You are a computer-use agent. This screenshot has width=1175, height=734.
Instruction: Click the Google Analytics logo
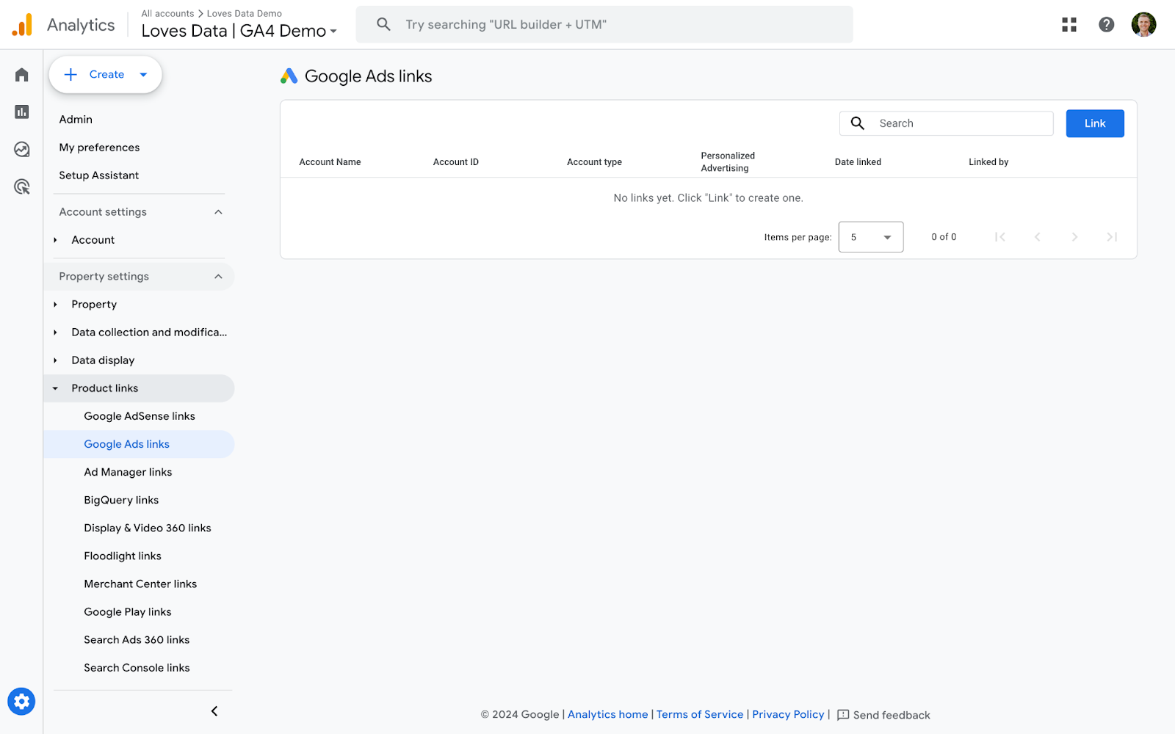[23, 23]
